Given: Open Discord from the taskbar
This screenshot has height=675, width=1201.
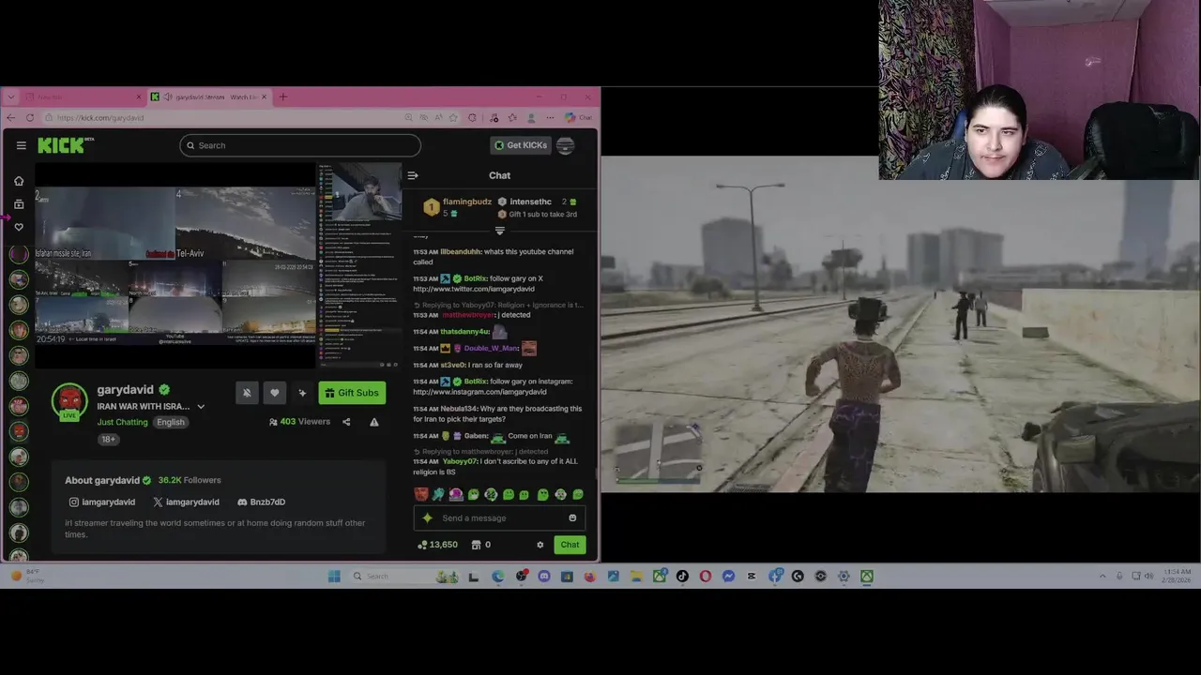Looking at the screenshot, I should (x=544, y=577).
